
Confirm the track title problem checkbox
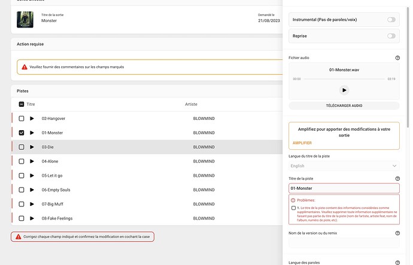[293, 208]
